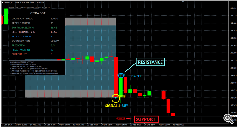Click guide line 3.PROBABILITY >= 65
This screenshot has height=127, width=237.
coord(29,69)
